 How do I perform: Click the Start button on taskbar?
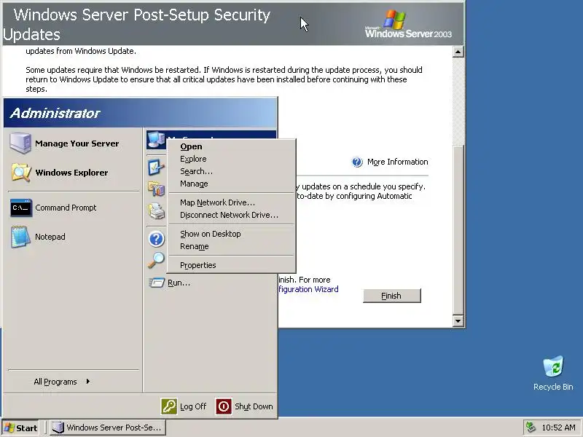coord(21,428)
